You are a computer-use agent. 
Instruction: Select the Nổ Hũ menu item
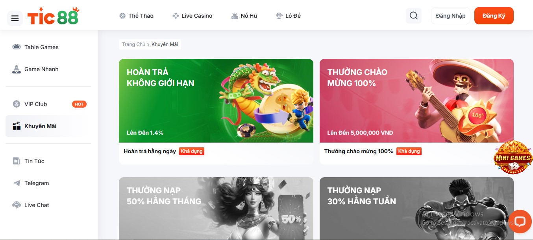[x=244, y=16]
